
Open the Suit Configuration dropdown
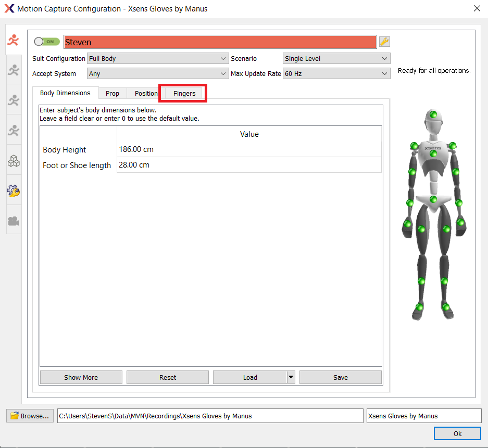158,59
